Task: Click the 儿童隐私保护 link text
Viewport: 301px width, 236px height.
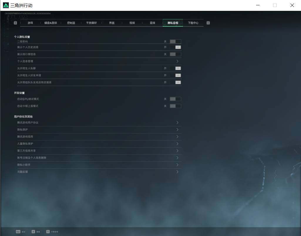Action: click(25, 144)
